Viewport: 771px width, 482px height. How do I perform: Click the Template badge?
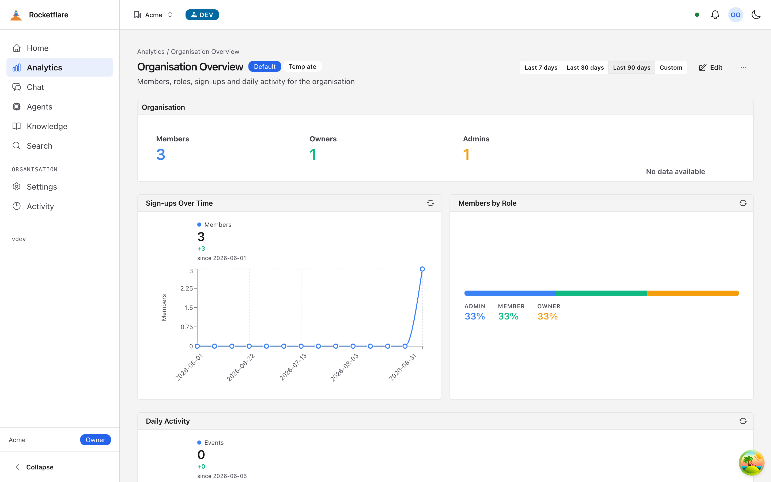tap(302, 67)
